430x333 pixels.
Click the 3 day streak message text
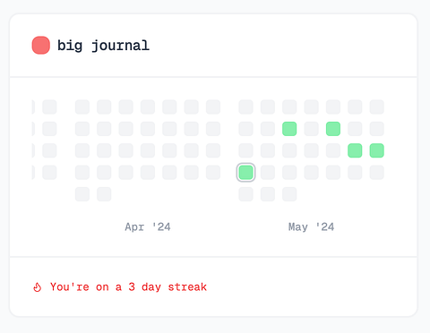(128, 287)
